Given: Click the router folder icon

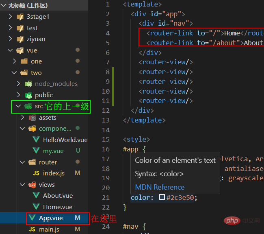Looking at the screenshot, I should tap(32, 162).
